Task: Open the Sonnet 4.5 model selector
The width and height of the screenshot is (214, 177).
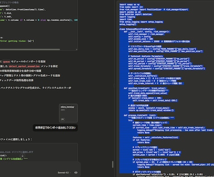Action: [64, 172]
